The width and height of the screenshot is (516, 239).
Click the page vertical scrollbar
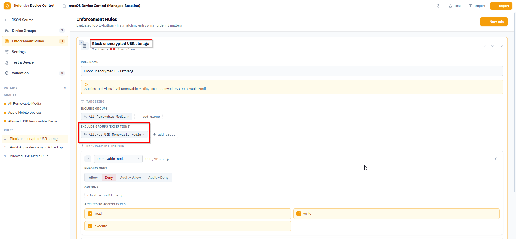coord(515,102)
